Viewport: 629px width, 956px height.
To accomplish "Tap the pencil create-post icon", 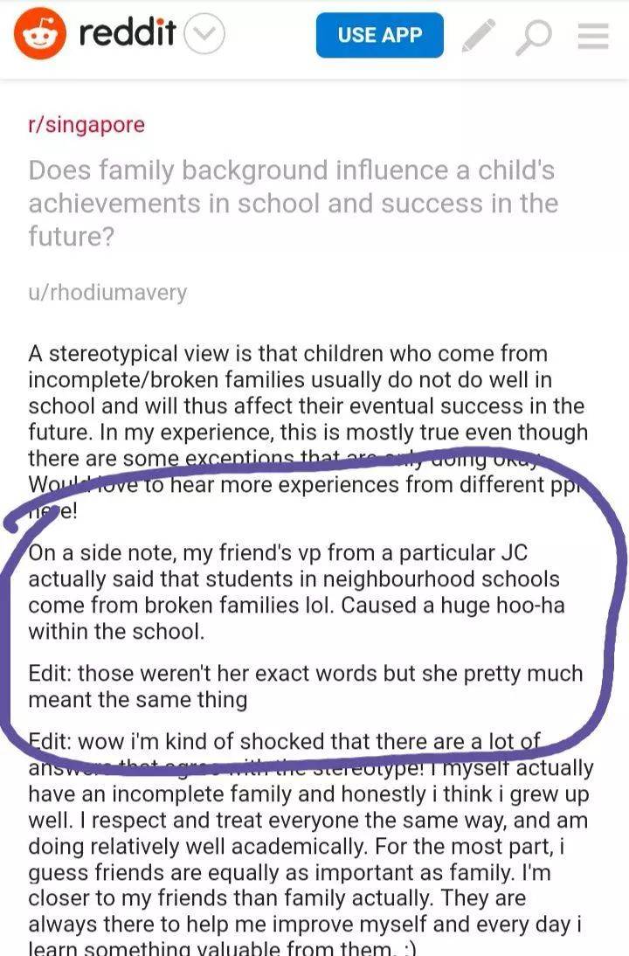I will [478, 36].
